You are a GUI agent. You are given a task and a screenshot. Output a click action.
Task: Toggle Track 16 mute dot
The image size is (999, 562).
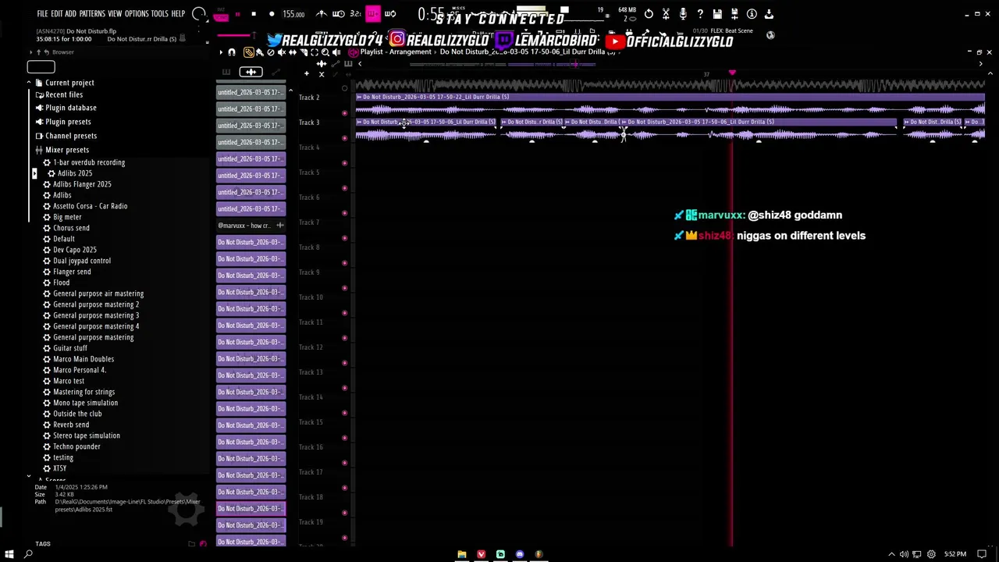(344, 463)
